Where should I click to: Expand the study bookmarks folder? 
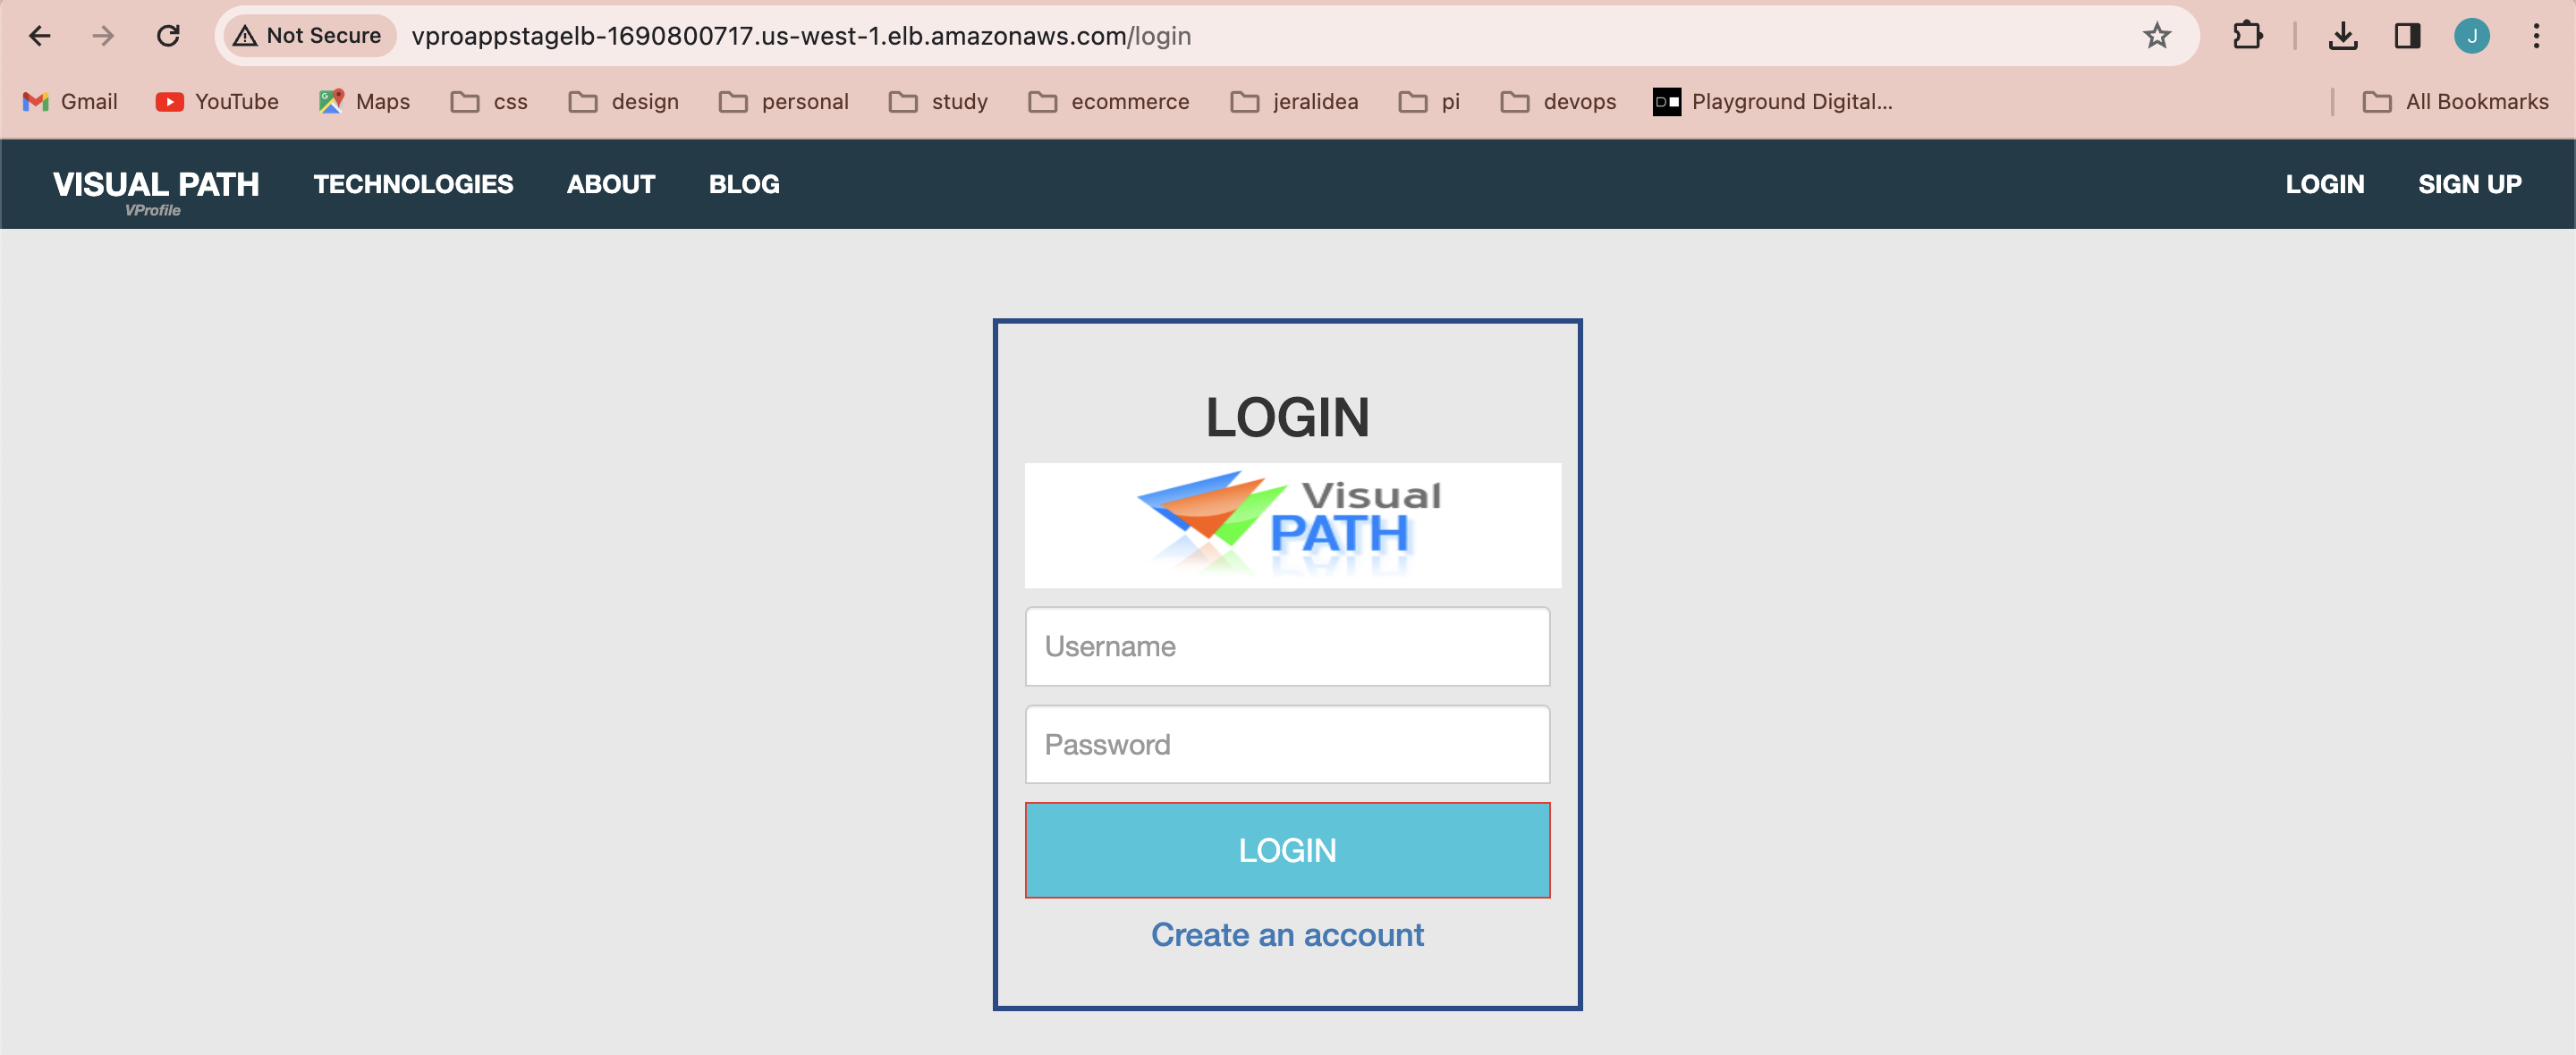[938, 101]
